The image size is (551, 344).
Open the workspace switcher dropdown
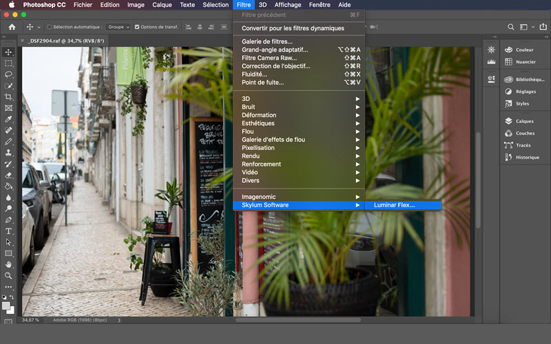(x=532, y=27)
